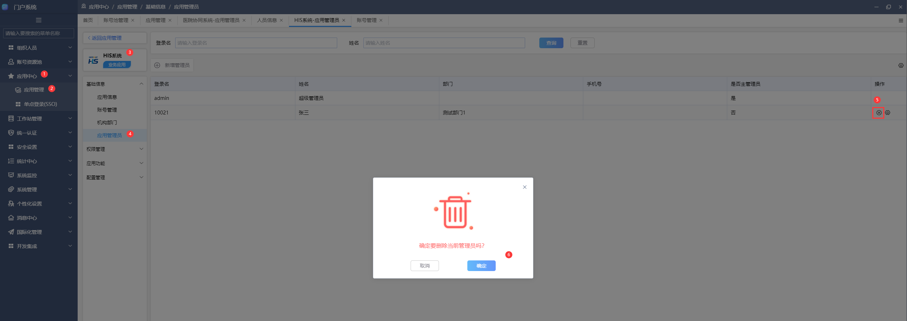907x321 pixels.
Task: Click the 安全设置 sidebar icon
Action: 11,147
